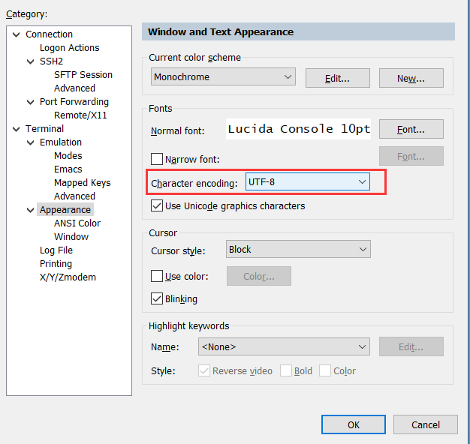Select the Terminal tree item label
Image resolution: width=470 pixels, height=444 pixels.
44,129
